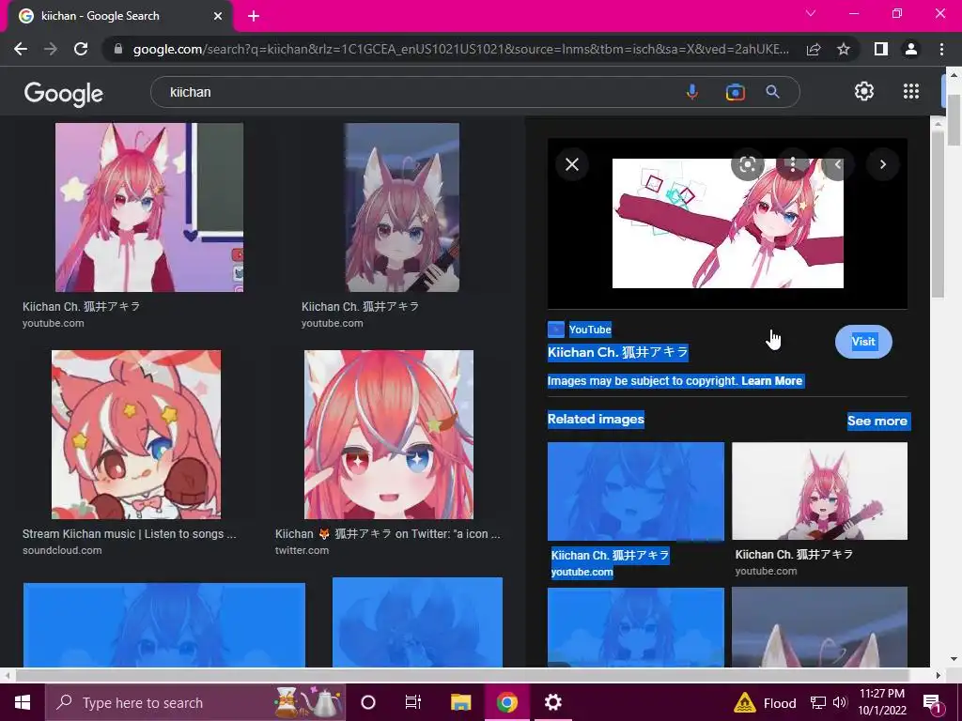Open the Learn More copyright link

pos(772,381)
